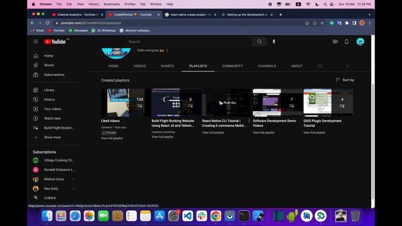Switch to CHANNELS tab

click(x=267, y=66)
